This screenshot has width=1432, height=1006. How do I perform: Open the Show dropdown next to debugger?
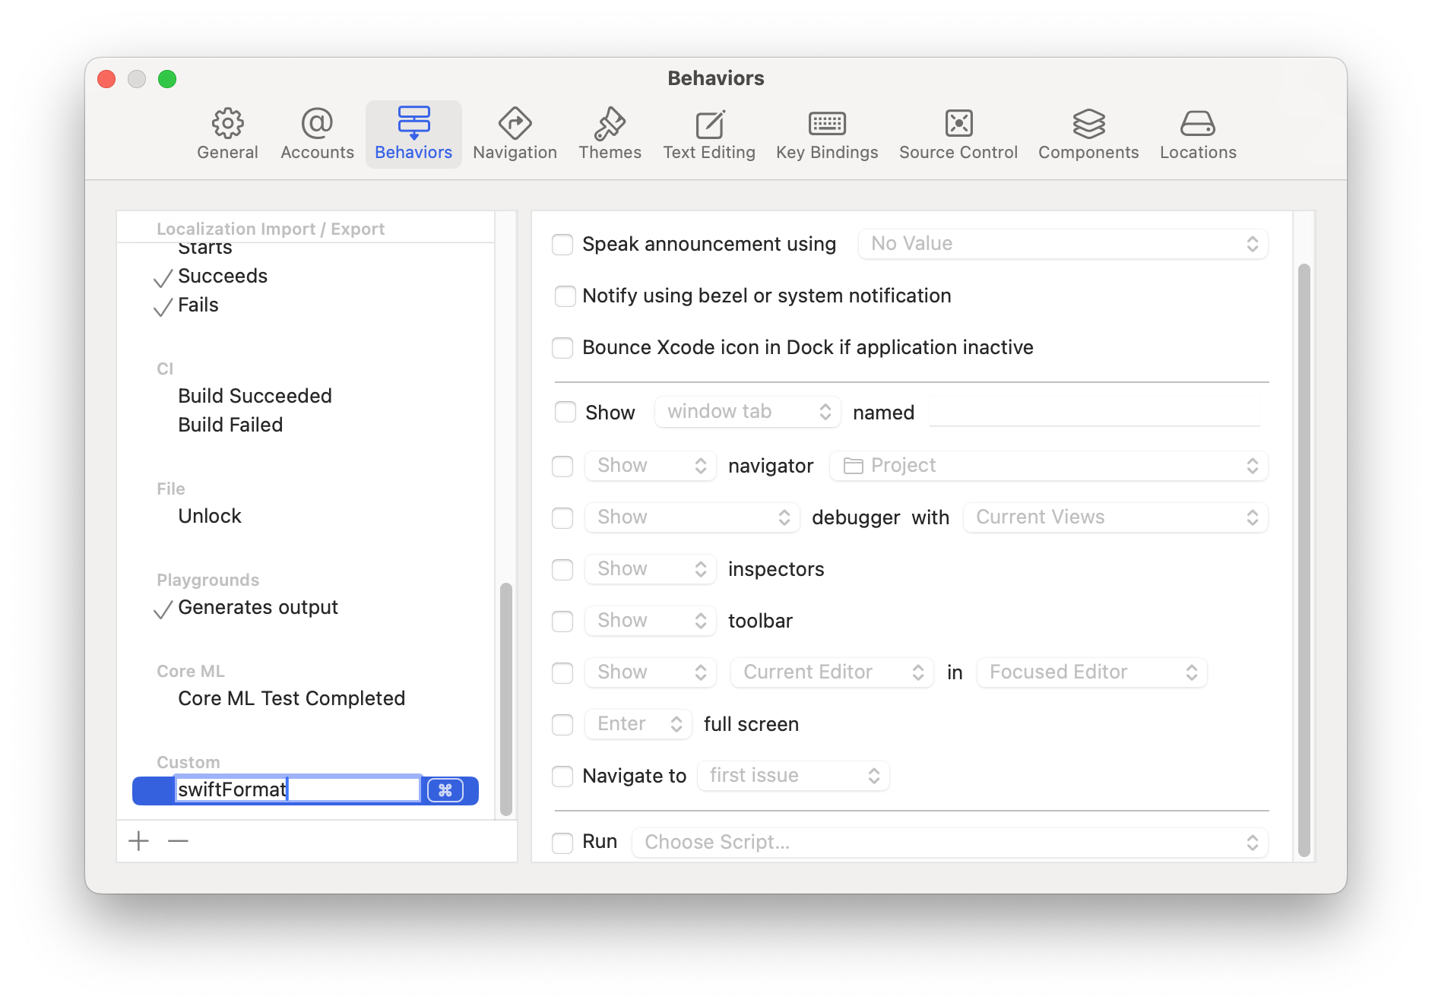pos(692,517)
